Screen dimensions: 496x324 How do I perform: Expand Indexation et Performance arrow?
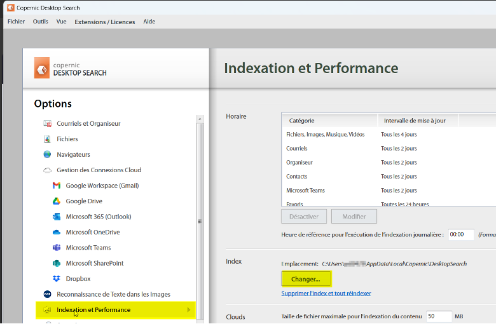pyautogui.click(x=188, y=310)
